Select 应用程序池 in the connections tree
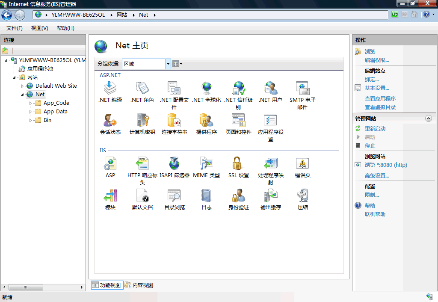 pos(40,69)
